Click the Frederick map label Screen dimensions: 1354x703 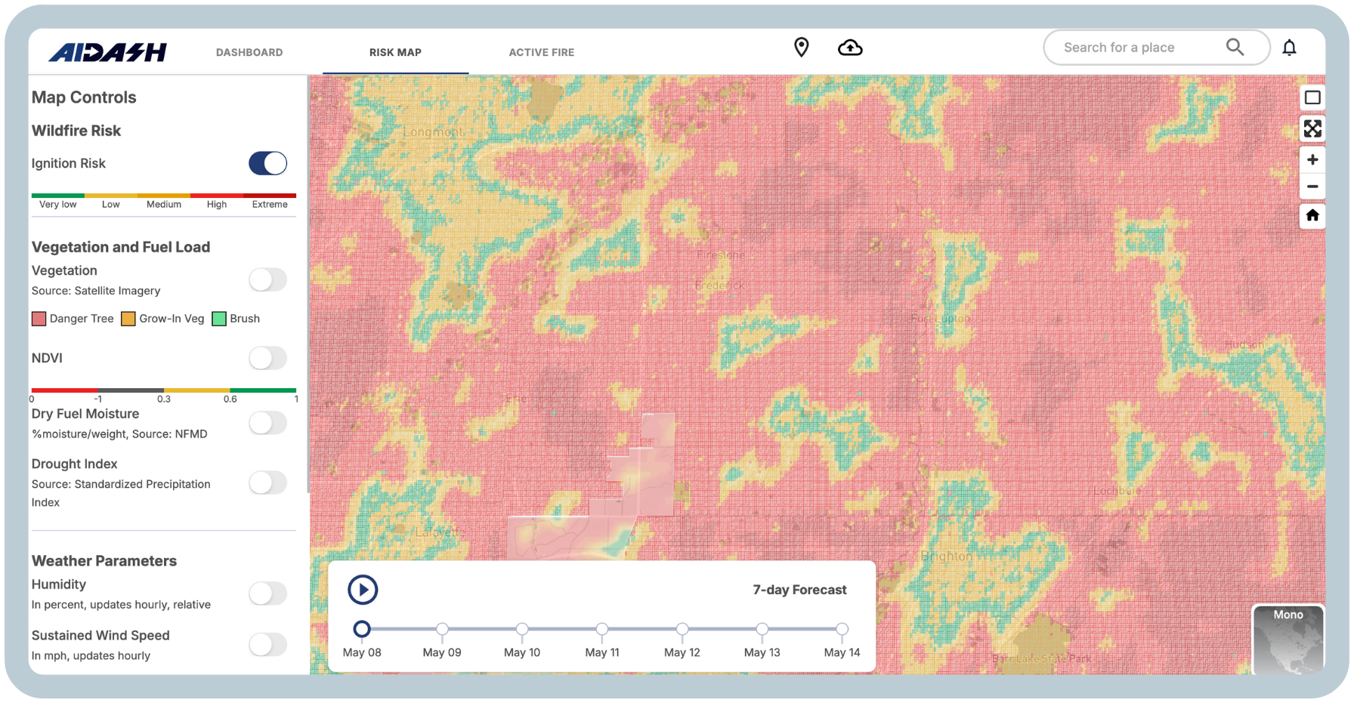[x=719, y=285]
